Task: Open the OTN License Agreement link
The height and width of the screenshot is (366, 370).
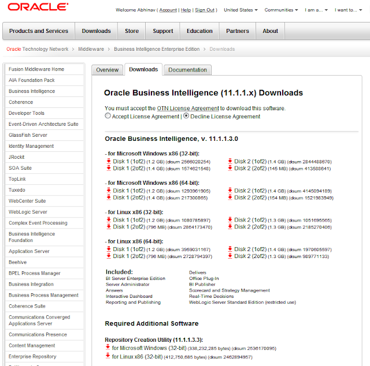Action: 188,108
